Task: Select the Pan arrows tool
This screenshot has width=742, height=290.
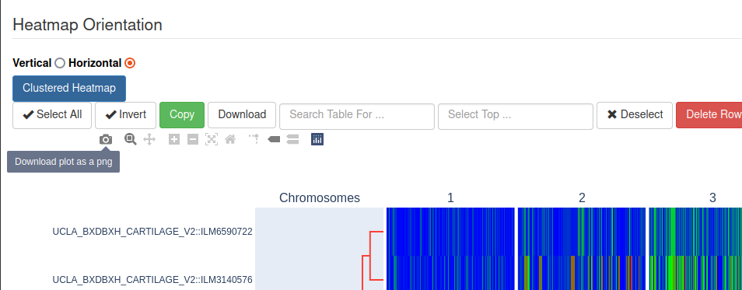Action: [x=149, y=139]
